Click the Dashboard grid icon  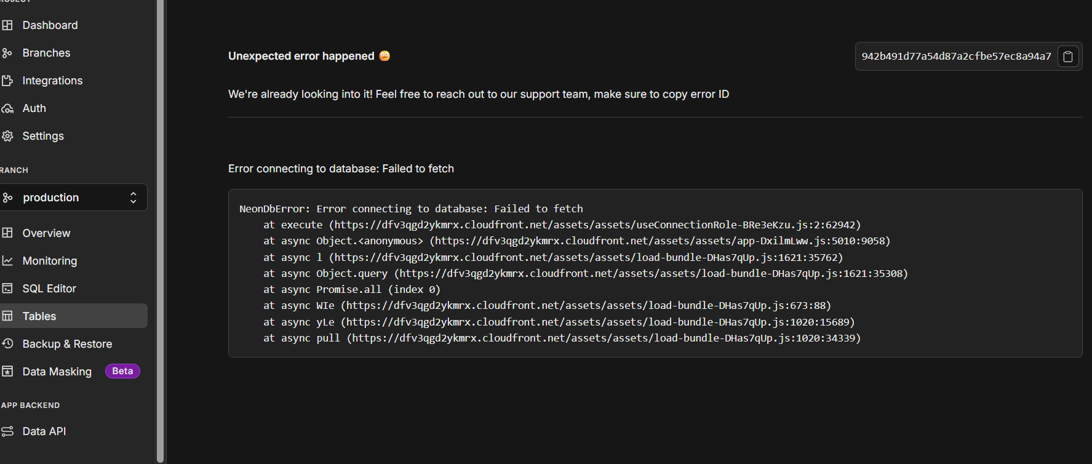pos(7,25)
